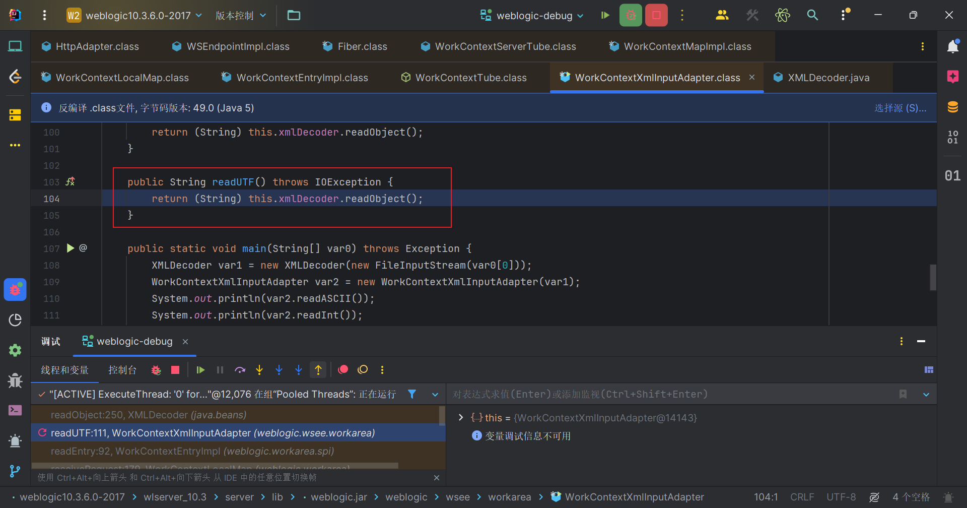This screenshot has height=508, width=967.
Task: Switch to 控制台 console tab
Action: tap(122, 370)
